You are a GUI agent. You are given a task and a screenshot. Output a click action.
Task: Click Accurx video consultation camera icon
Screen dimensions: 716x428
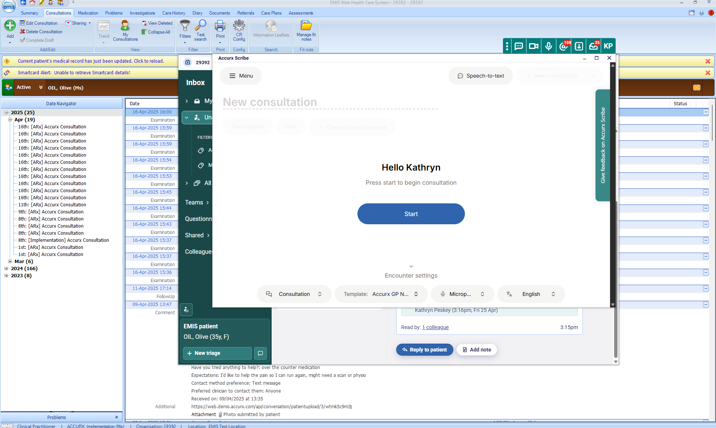pyautogui.click(x=534, y=46)
